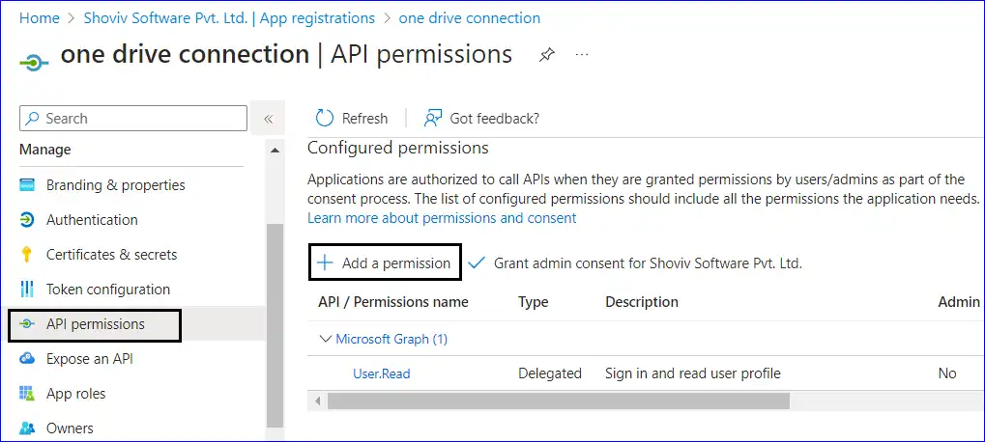Click the Certificates & secrets key icon
The height and width of the screenshot is (442, 985).
[27, 255]
